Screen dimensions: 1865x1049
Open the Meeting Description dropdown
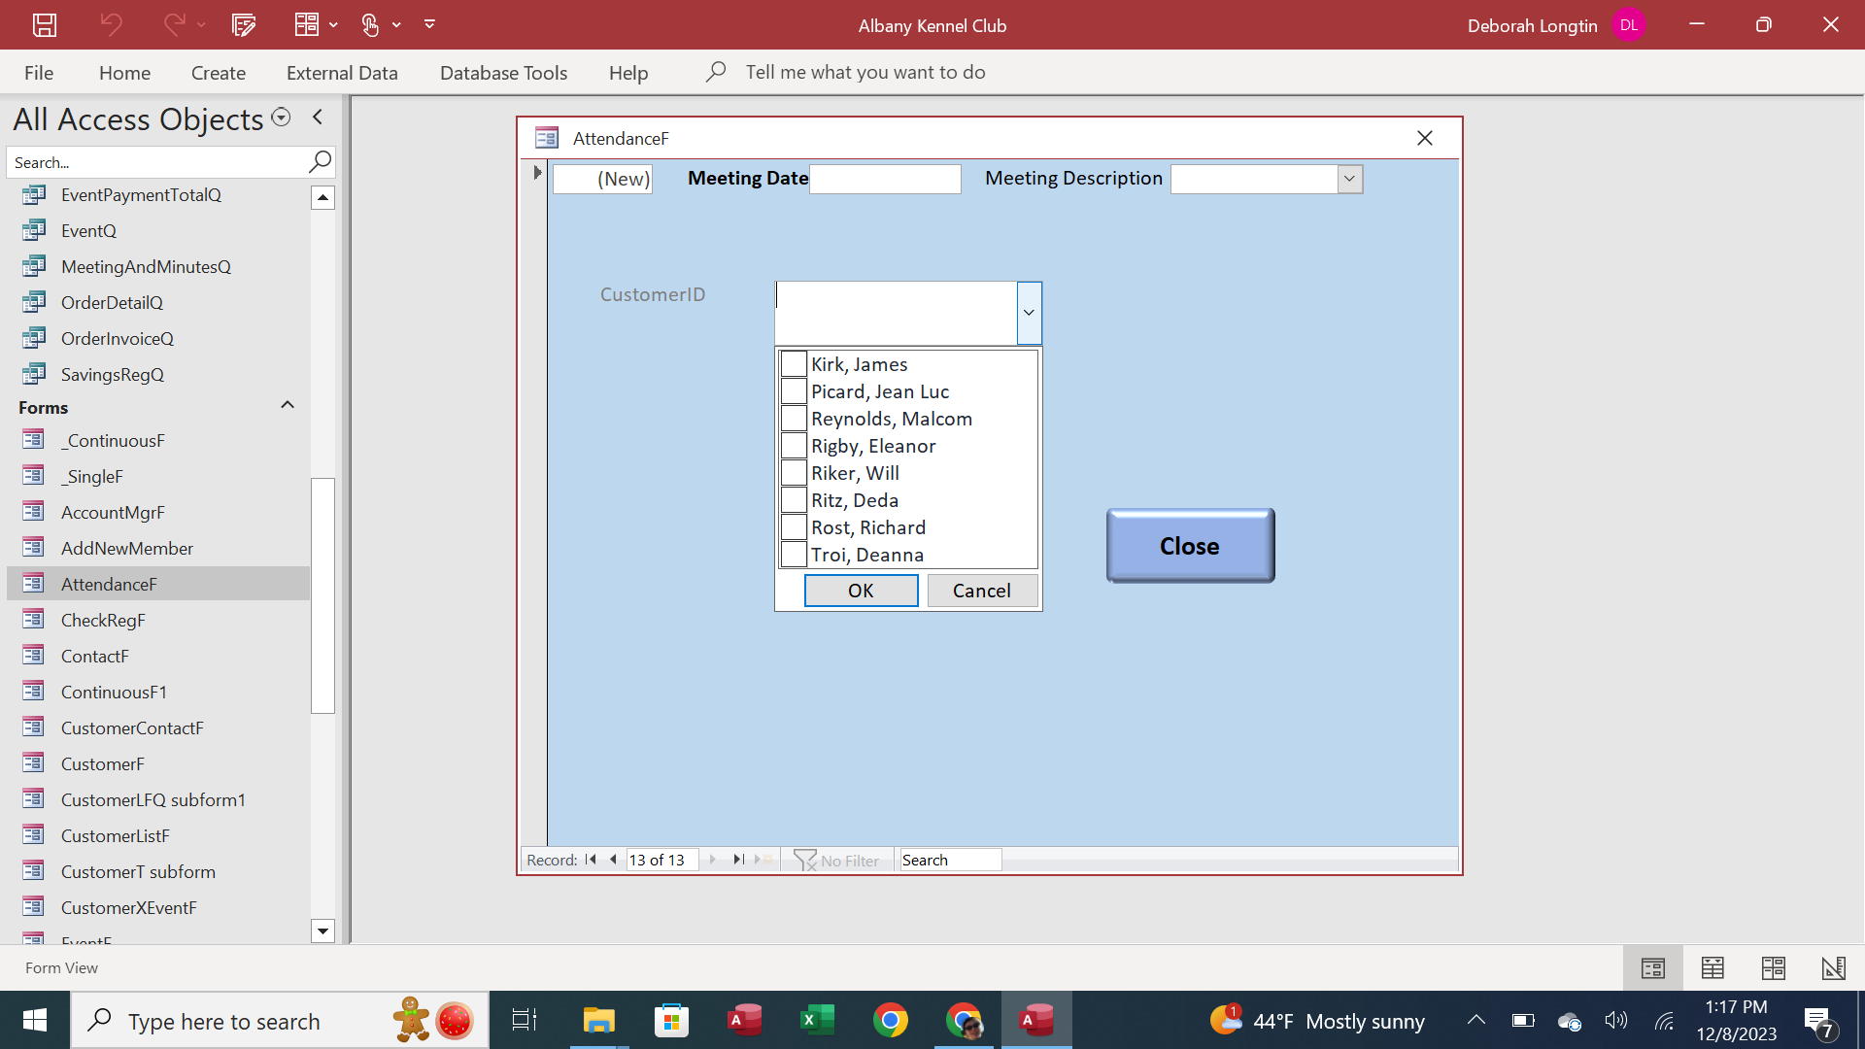(x=1349, y=179)
